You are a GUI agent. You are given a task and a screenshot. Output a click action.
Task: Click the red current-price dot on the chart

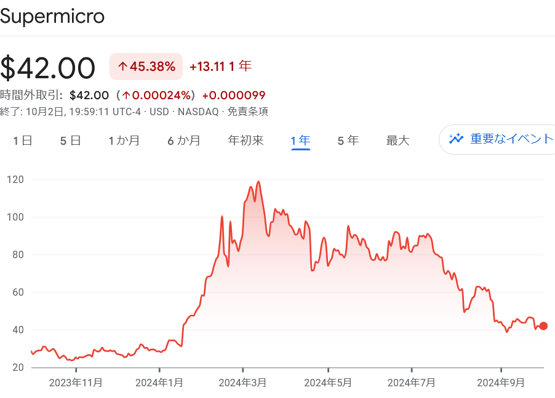pos(543,325)
